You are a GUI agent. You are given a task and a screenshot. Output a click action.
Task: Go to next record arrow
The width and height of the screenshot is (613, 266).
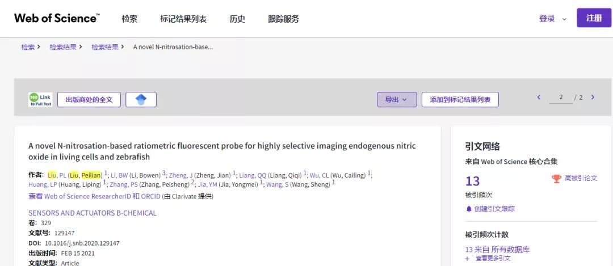pos(593,98)
